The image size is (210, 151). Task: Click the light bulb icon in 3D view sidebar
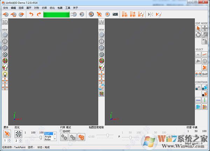click(x=5, y=74)
